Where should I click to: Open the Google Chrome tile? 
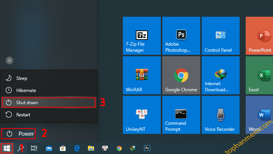coord(181,75)
